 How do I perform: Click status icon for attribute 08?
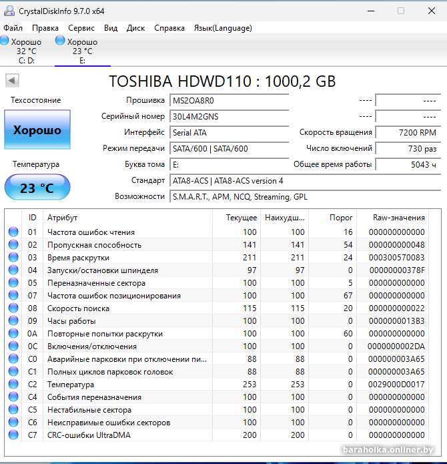tap(13, 308)
